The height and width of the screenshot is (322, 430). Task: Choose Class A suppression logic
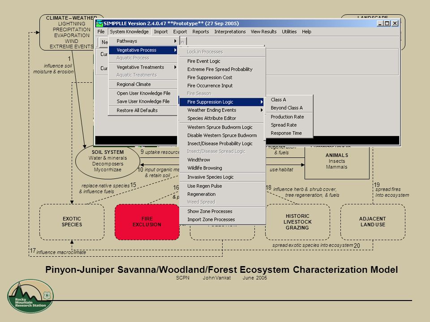[289, 100]
